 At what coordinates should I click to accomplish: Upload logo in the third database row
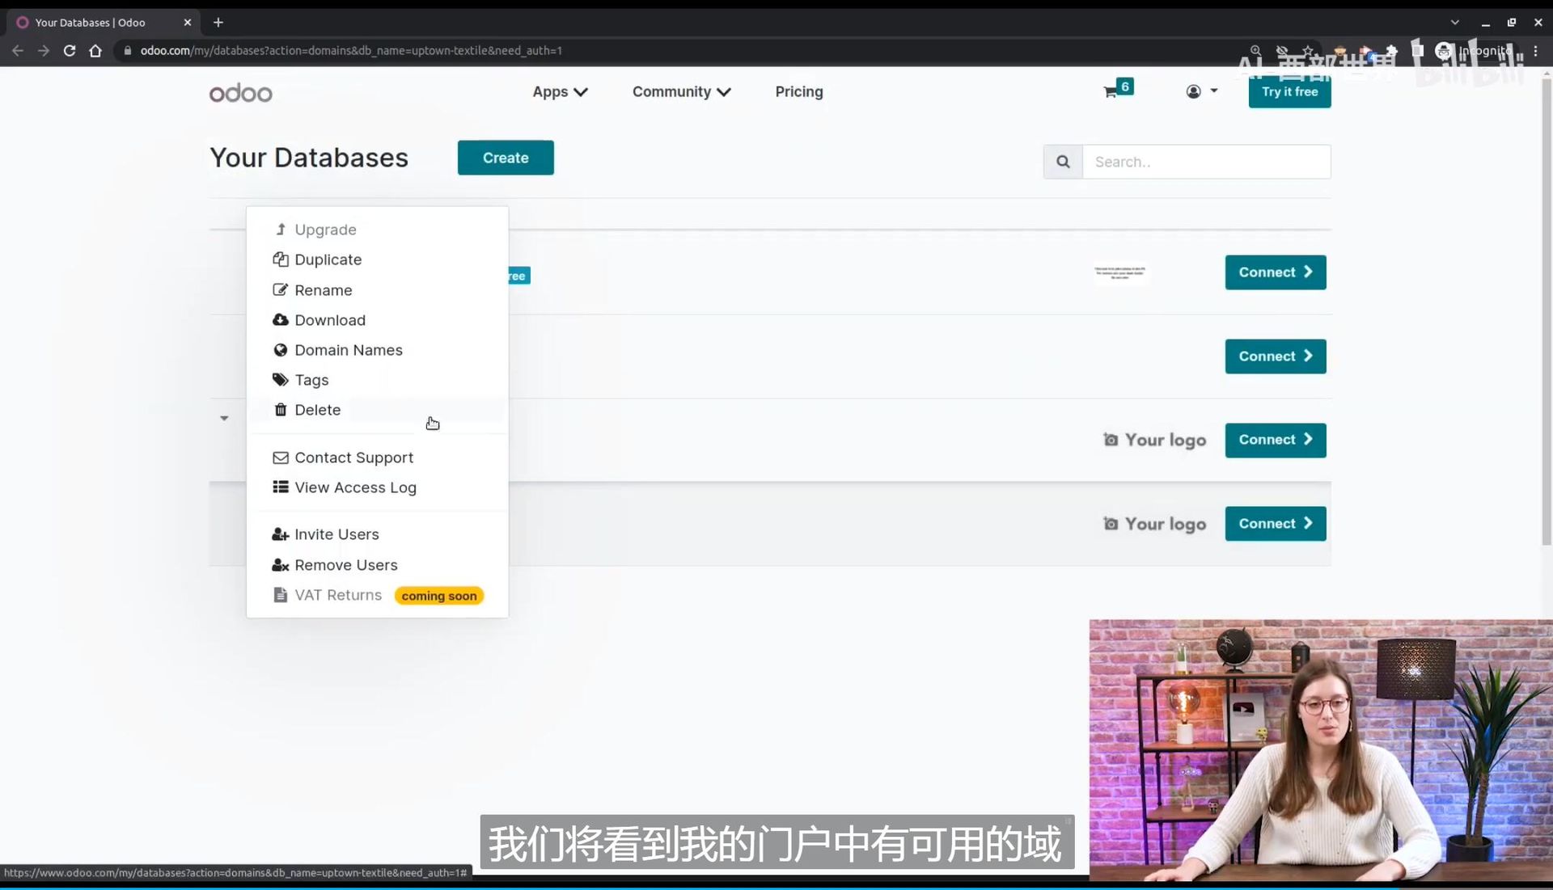1155,440
